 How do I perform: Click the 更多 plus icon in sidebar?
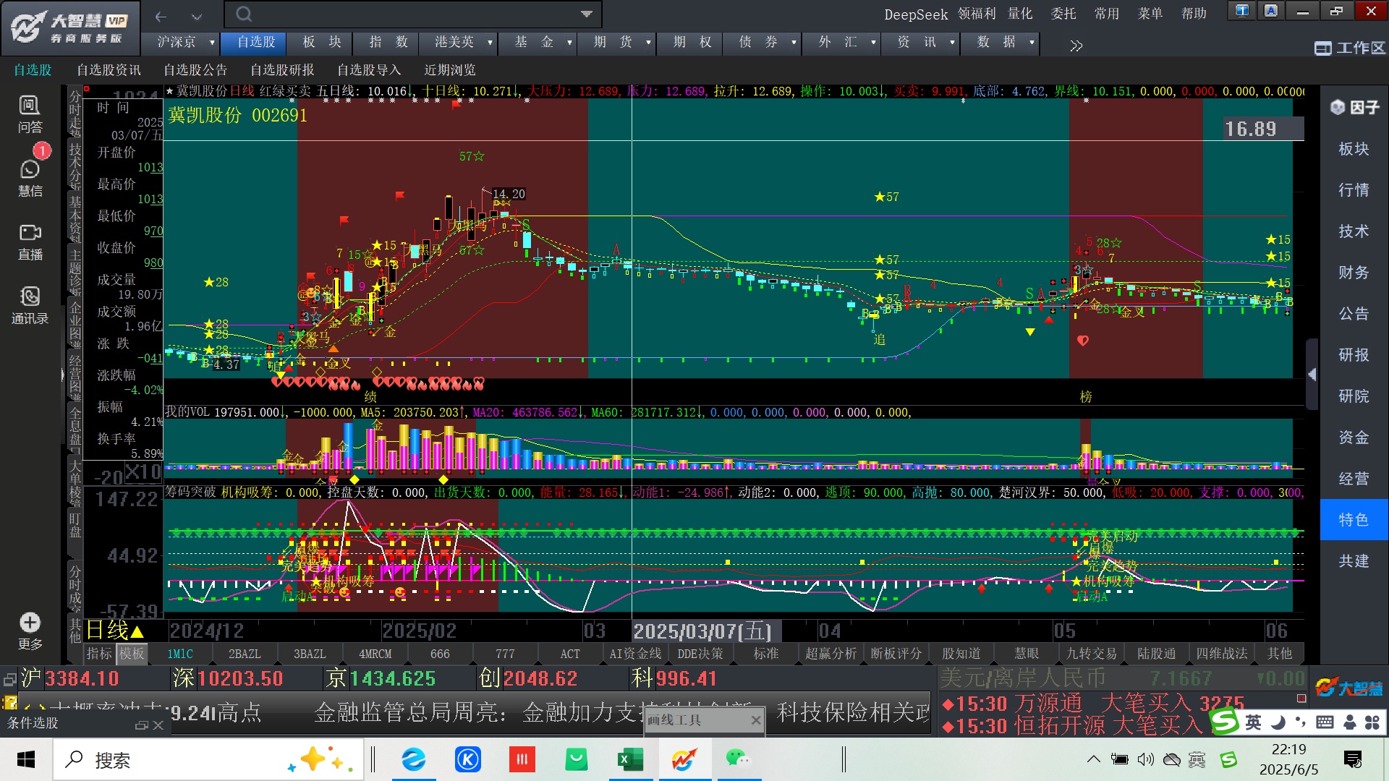tap(30, 631)
